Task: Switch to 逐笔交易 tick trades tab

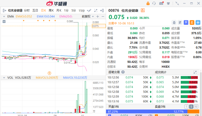Action: (114, 72)
